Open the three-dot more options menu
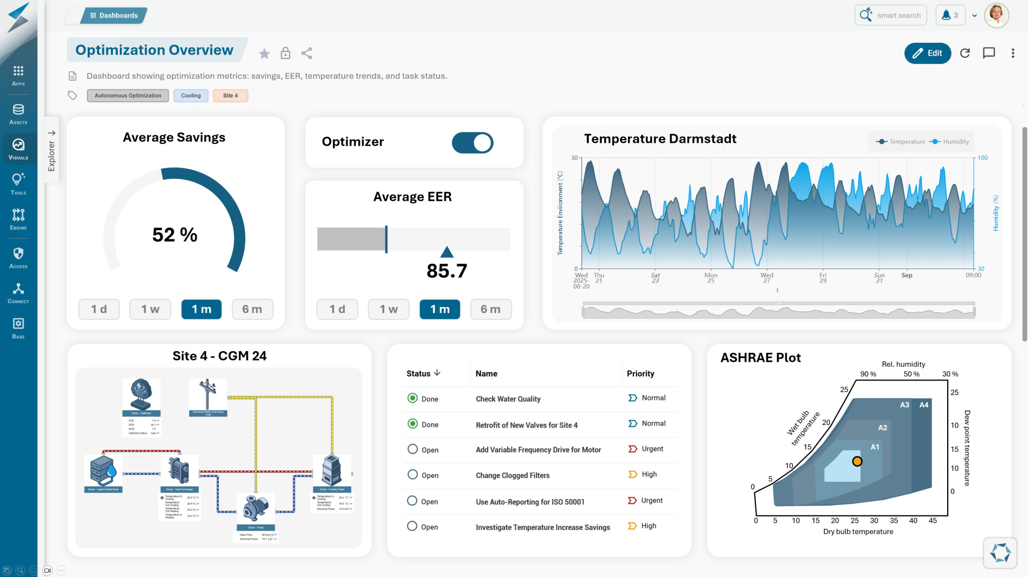The height and width of the screenshot is (577, 1028). (x=1012, y=53)
